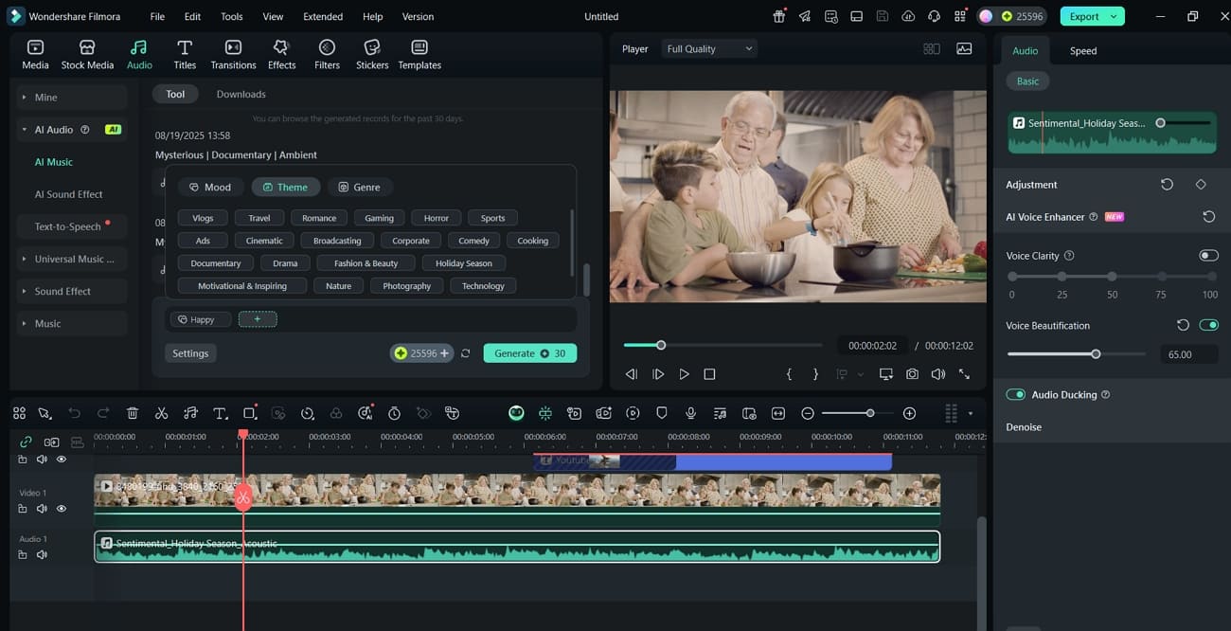Toggle the timeline link chain icon

(x=26, y=442)
